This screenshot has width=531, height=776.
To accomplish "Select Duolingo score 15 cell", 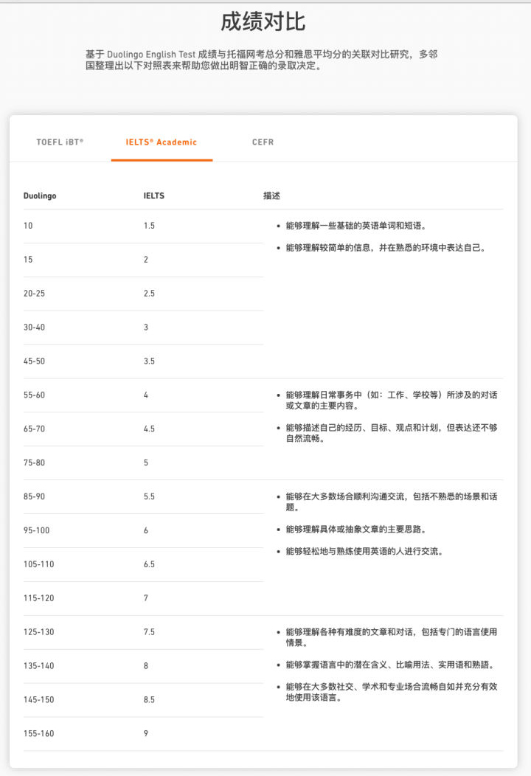I will pyautogui.click(x=28, y=260).
